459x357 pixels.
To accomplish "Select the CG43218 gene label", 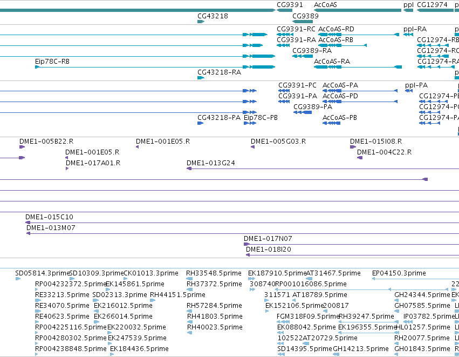I will (213, 16).
